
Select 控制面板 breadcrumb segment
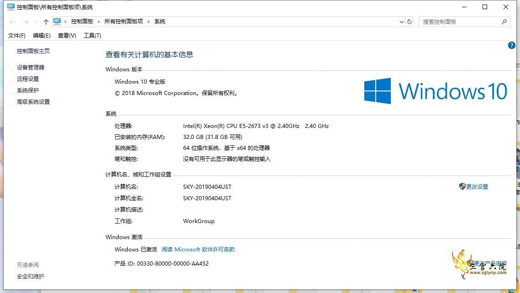(82, 21)
